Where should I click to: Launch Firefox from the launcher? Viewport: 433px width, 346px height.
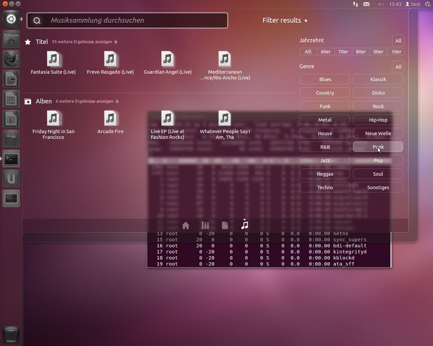pos(11,59)
